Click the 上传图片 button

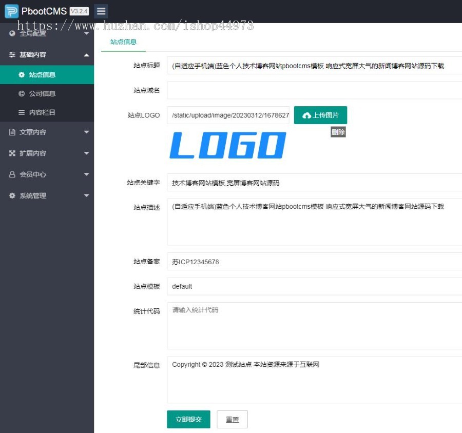click(x=320, y=115)
